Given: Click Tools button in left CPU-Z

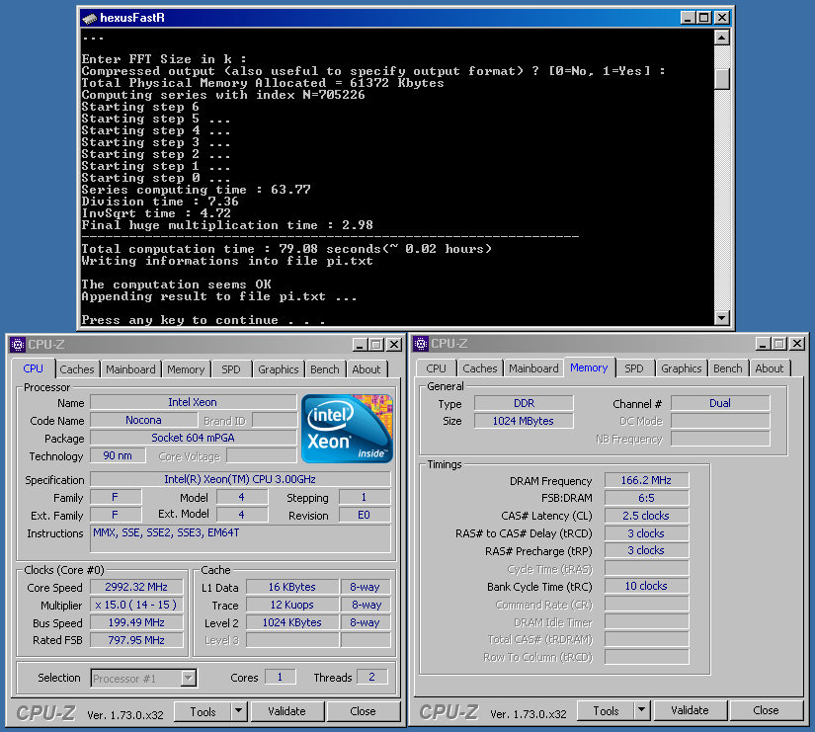Looking at the screenshot, I should 203,711.
